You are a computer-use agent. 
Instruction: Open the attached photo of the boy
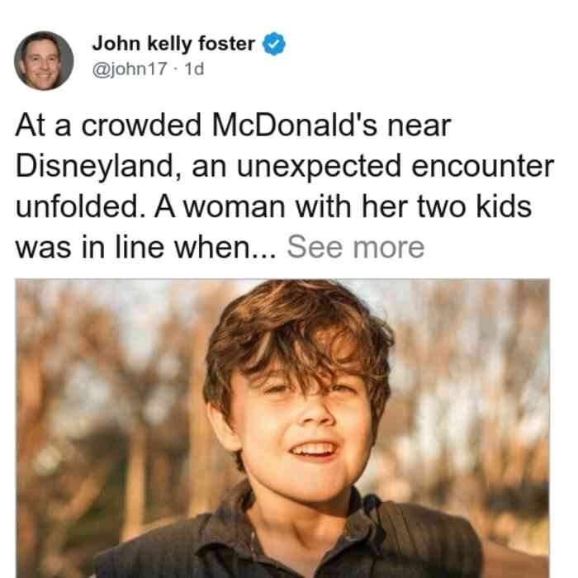282,428
